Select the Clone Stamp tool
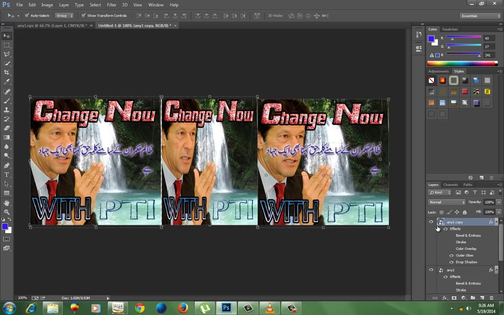Screen dimensions: 504x315 tap(7, 110)
